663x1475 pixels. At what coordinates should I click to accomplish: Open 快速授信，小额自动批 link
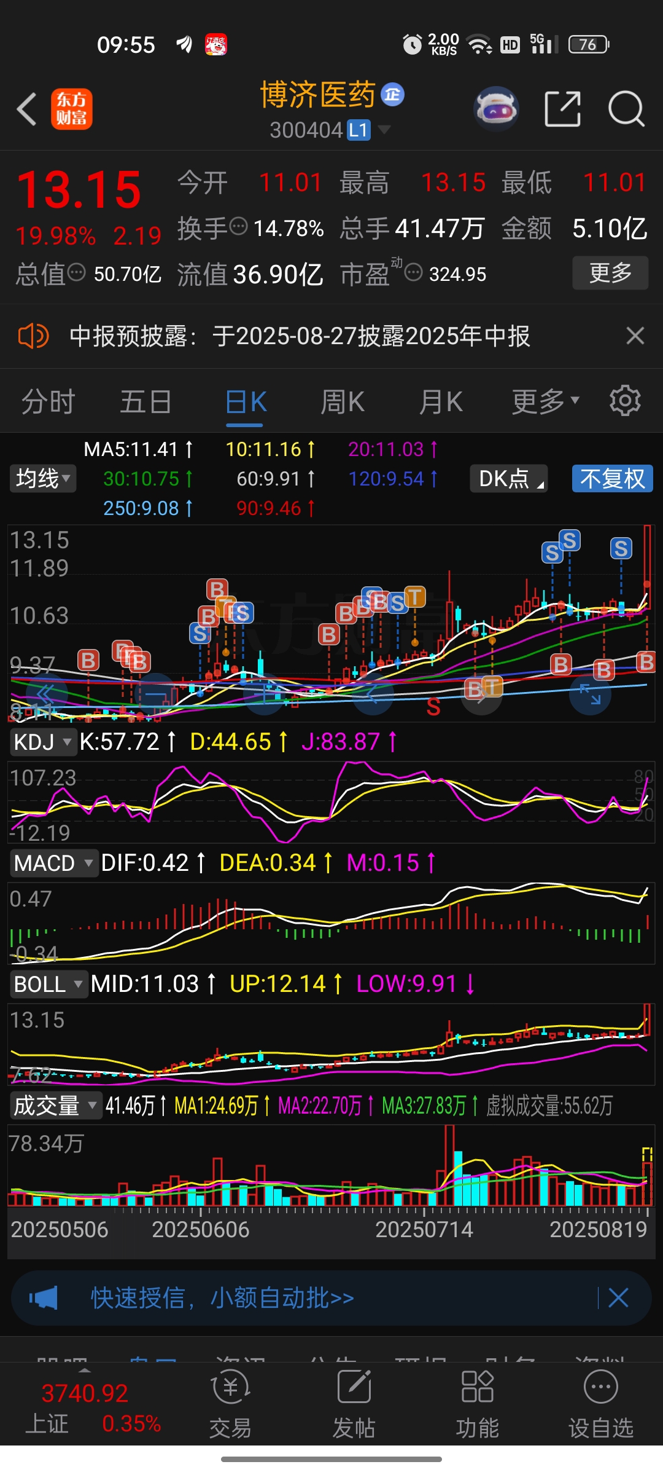[x=222, y=1298]
